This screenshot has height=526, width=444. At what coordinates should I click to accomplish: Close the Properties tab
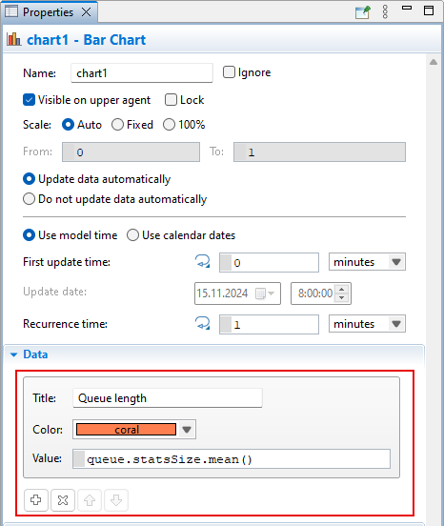pyautogui.click(x=87, y=12)
